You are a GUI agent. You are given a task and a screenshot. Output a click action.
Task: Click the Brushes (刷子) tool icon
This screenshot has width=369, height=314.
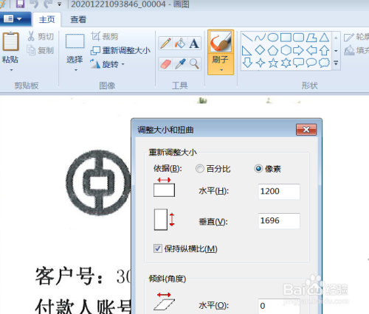(x=221, y=42)
